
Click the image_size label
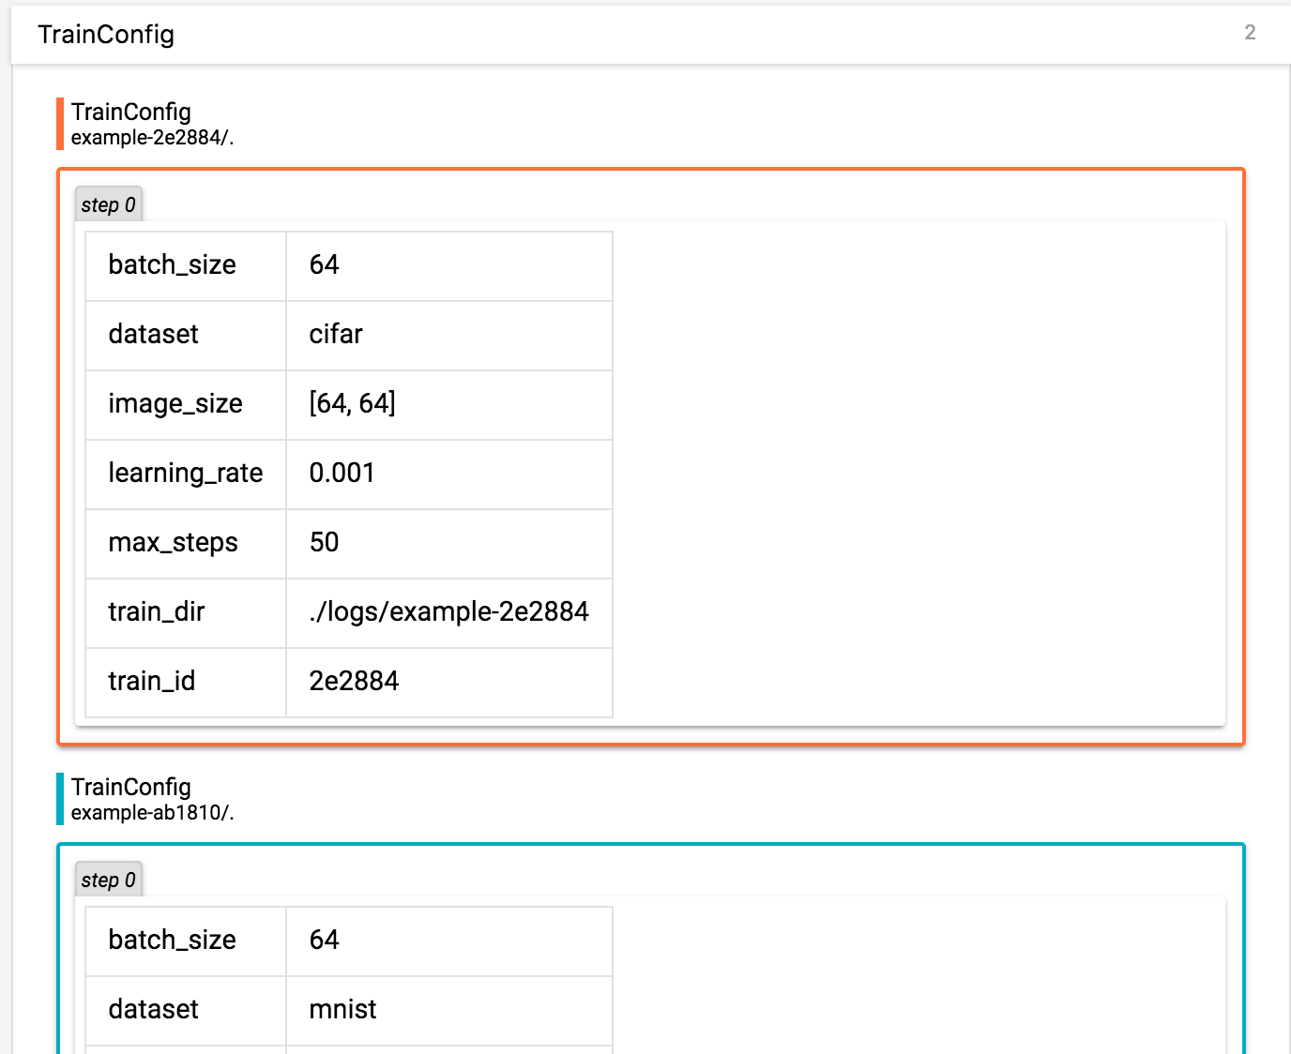(x=175, y=404)
